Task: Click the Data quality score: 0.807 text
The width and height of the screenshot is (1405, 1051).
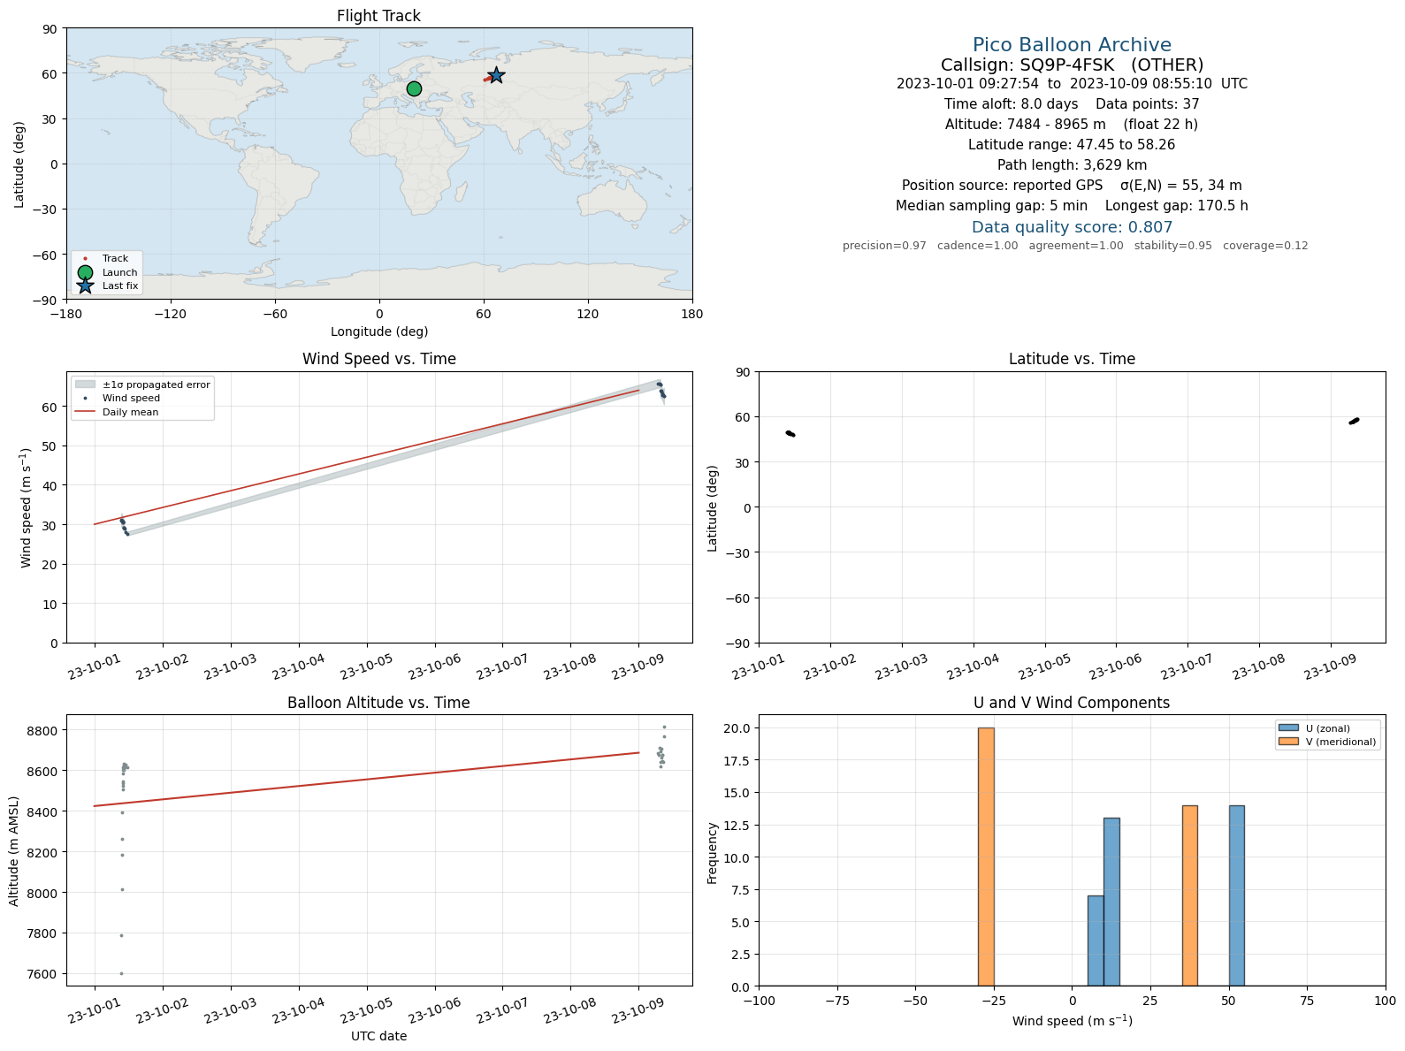Action: (1072, 227)
